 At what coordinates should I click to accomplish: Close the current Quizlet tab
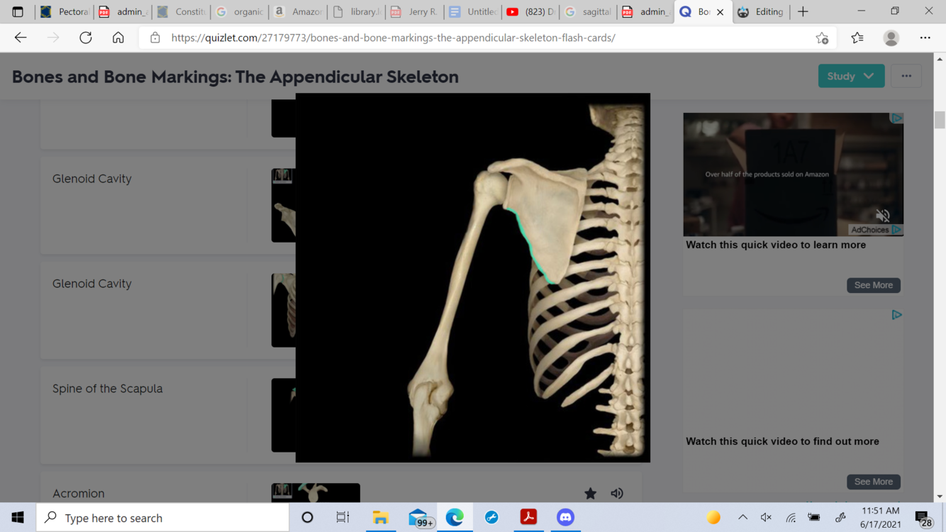(x=720, y=12)
